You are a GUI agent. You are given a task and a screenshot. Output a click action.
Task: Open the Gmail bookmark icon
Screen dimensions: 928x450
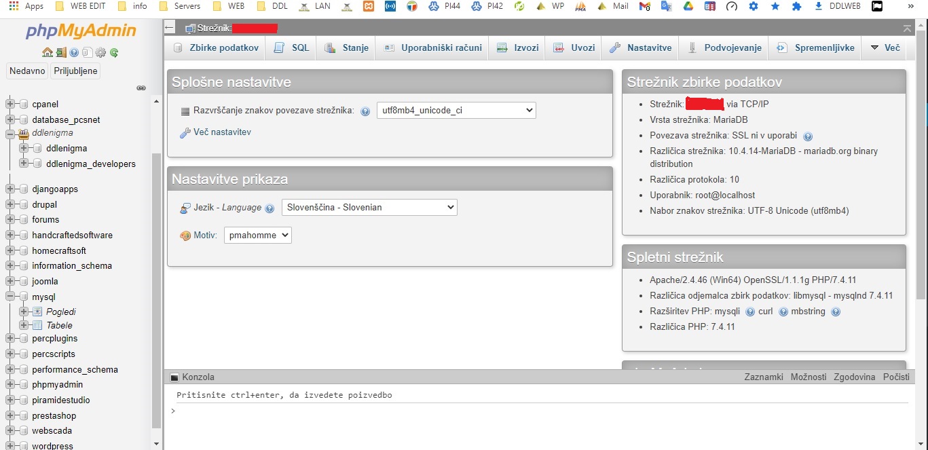[x=646, y=6]
